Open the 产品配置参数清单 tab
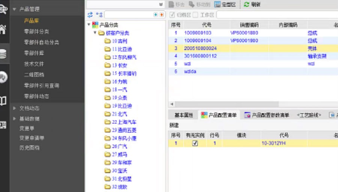Image resolution: width=338 pixels, height=192 pixels. point(267,115)
